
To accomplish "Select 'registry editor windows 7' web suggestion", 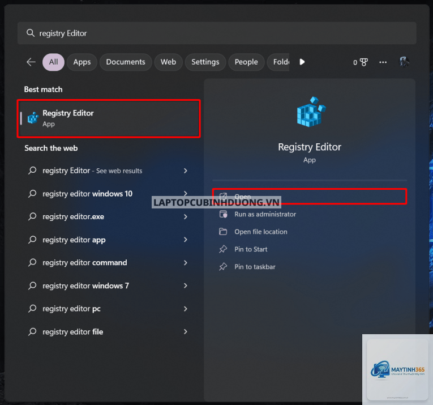I will pos(109,285).
